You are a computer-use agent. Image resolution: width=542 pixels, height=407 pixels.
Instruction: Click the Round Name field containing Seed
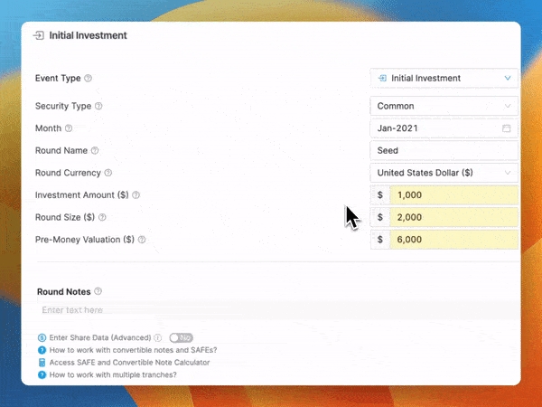tap(444, 151)
